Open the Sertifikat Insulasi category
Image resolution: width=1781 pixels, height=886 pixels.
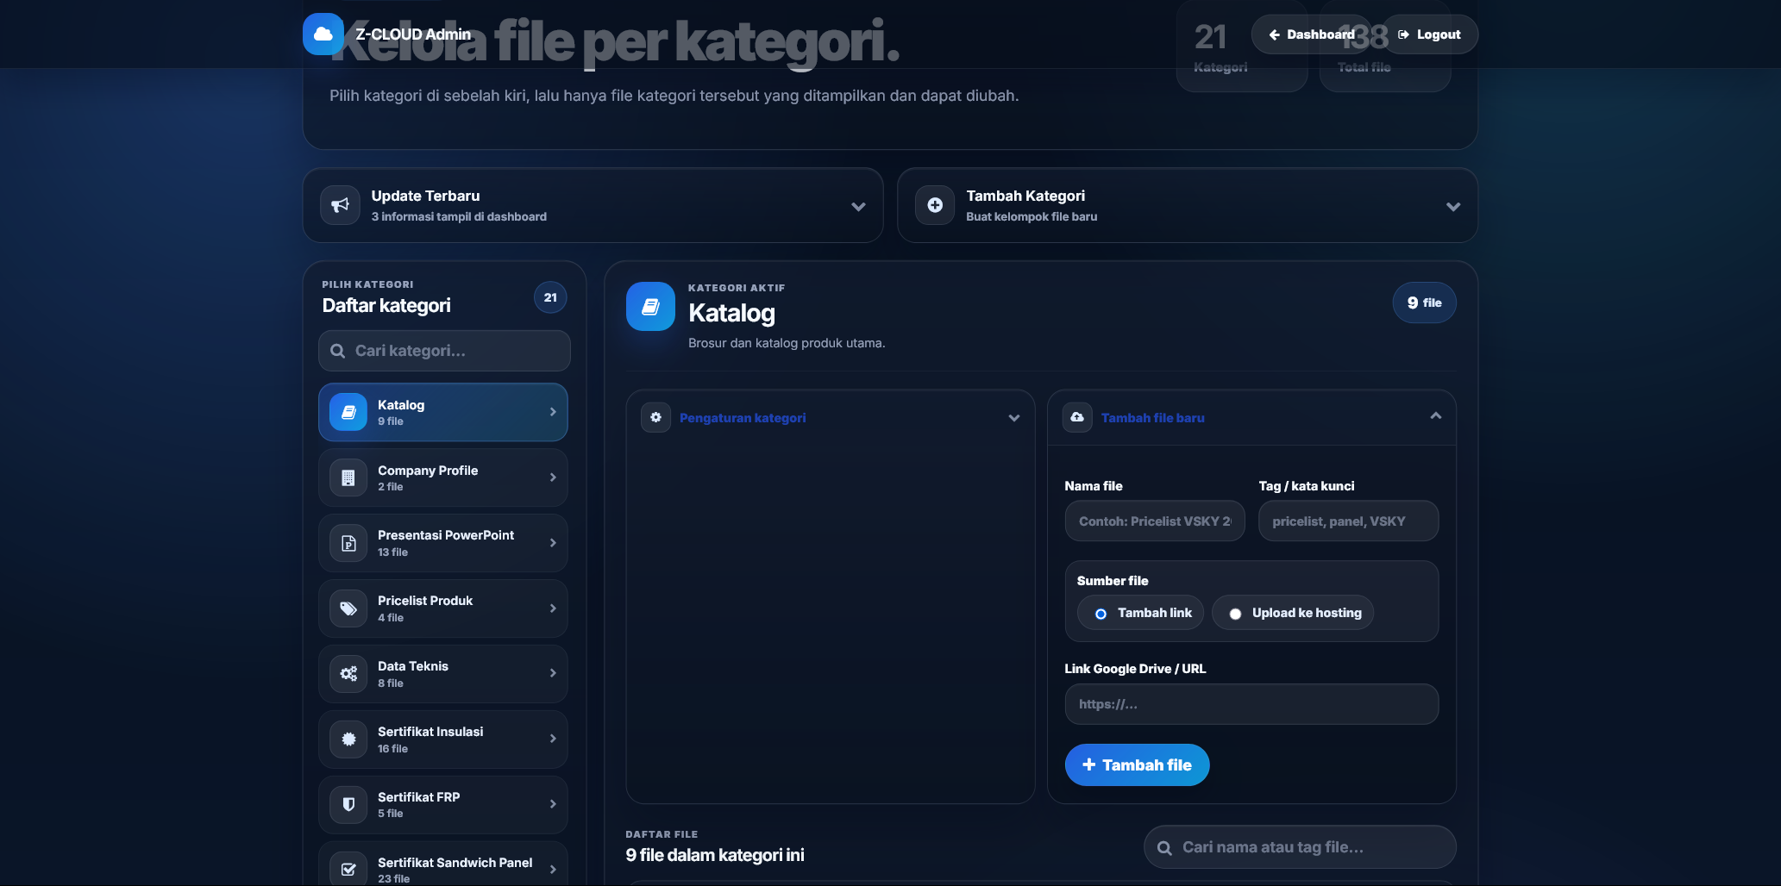(x=443, y=739)
